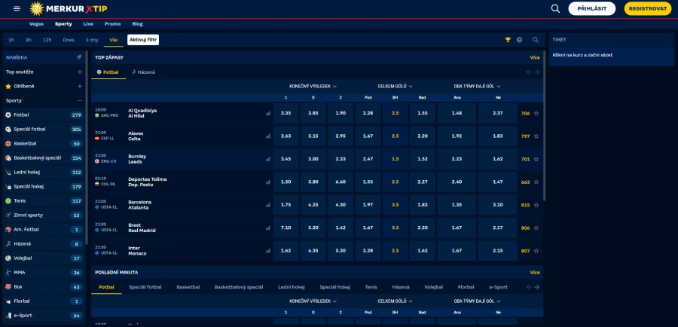
Task: Select the 12h time filter
Action: click(x=47, y=40)
